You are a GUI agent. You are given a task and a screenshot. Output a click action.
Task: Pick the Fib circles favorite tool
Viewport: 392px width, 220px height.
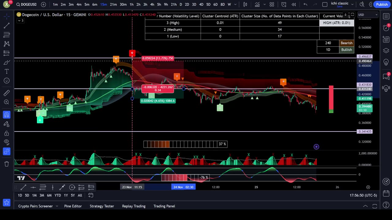72,187
